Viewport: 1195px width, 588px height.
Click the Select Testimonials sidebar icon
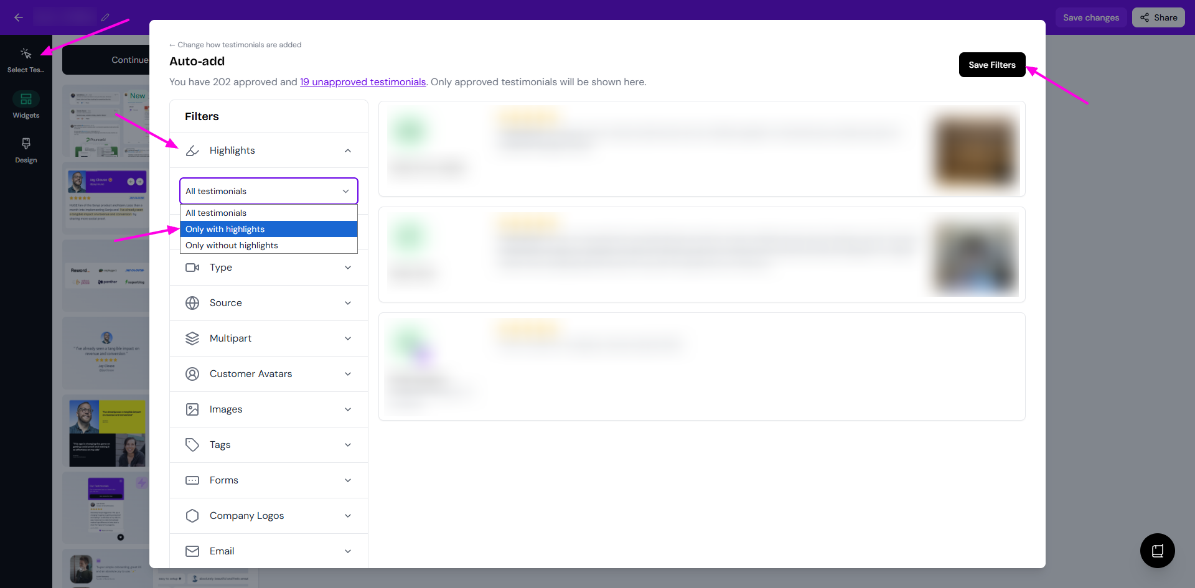pos(26,54)
